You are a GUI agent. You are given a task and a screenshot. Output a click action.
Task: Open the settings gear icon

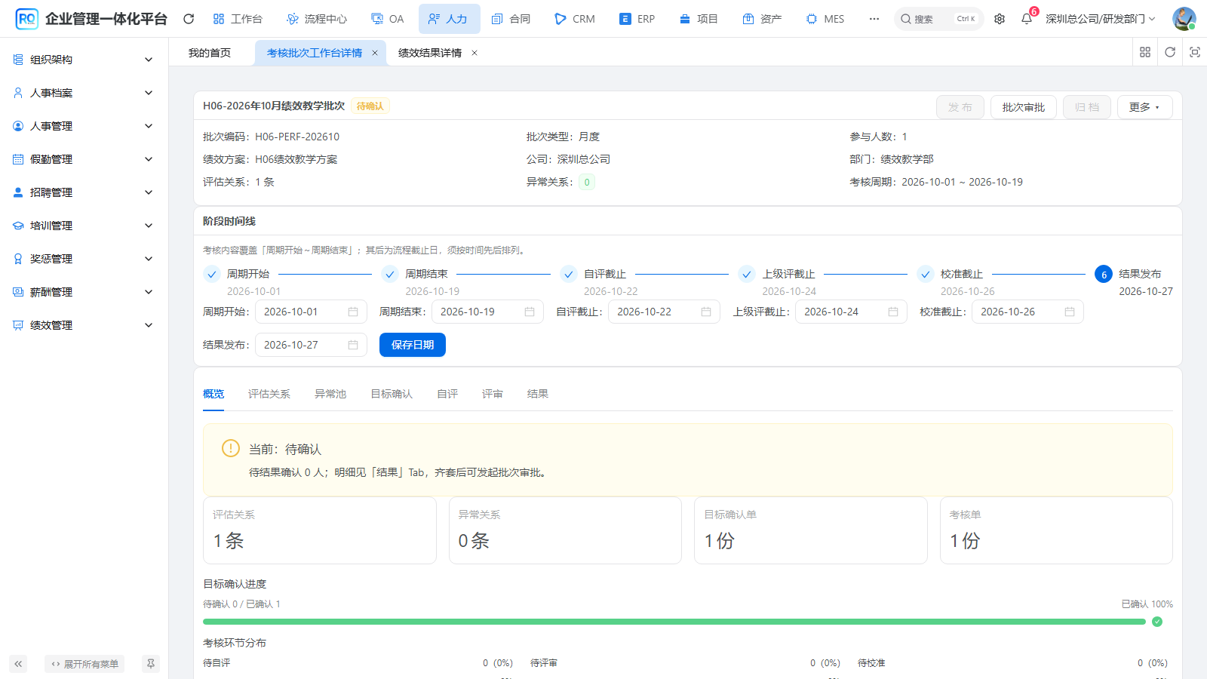point(1000,19)
